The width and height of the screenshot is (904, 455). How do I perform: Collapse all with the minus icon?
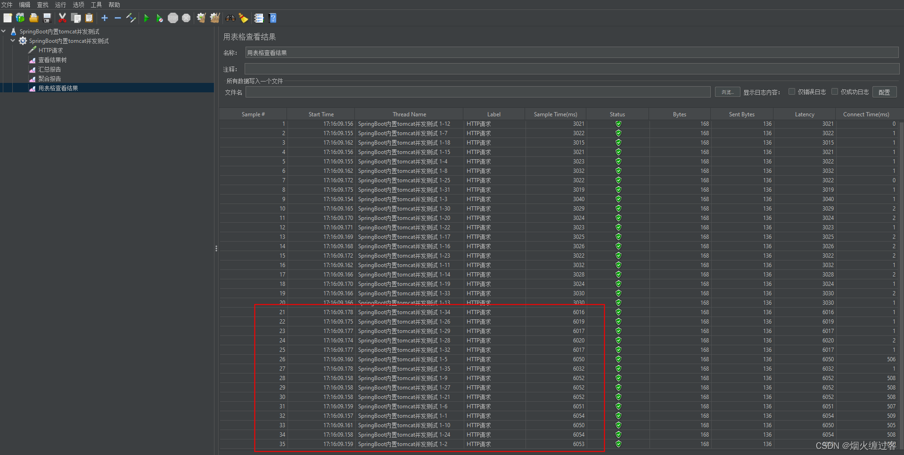coord(118,18)
